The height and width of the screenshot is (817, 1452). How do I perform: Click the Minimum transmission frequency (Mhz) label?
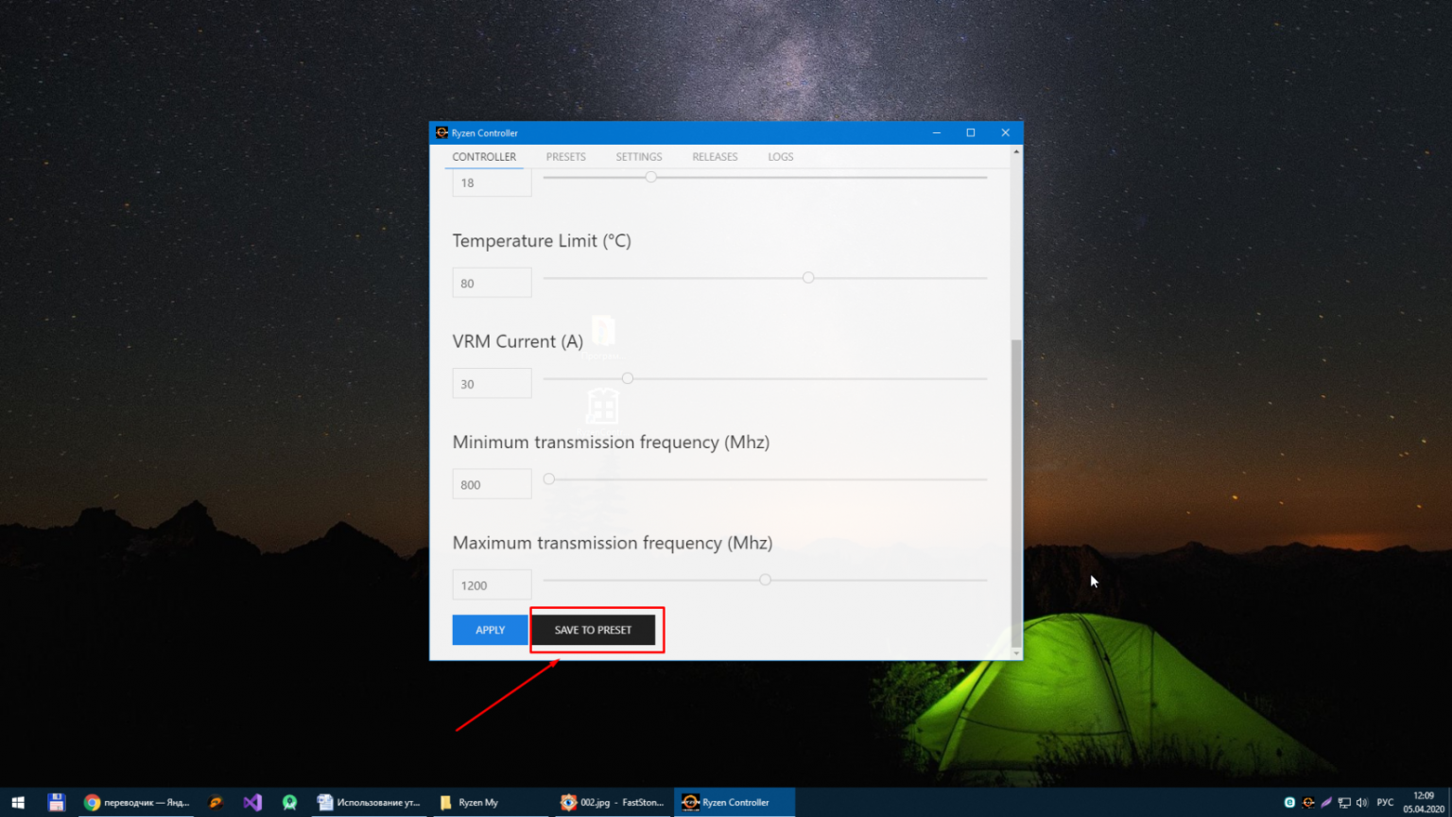pyautogui.click(x=611, y=443)
